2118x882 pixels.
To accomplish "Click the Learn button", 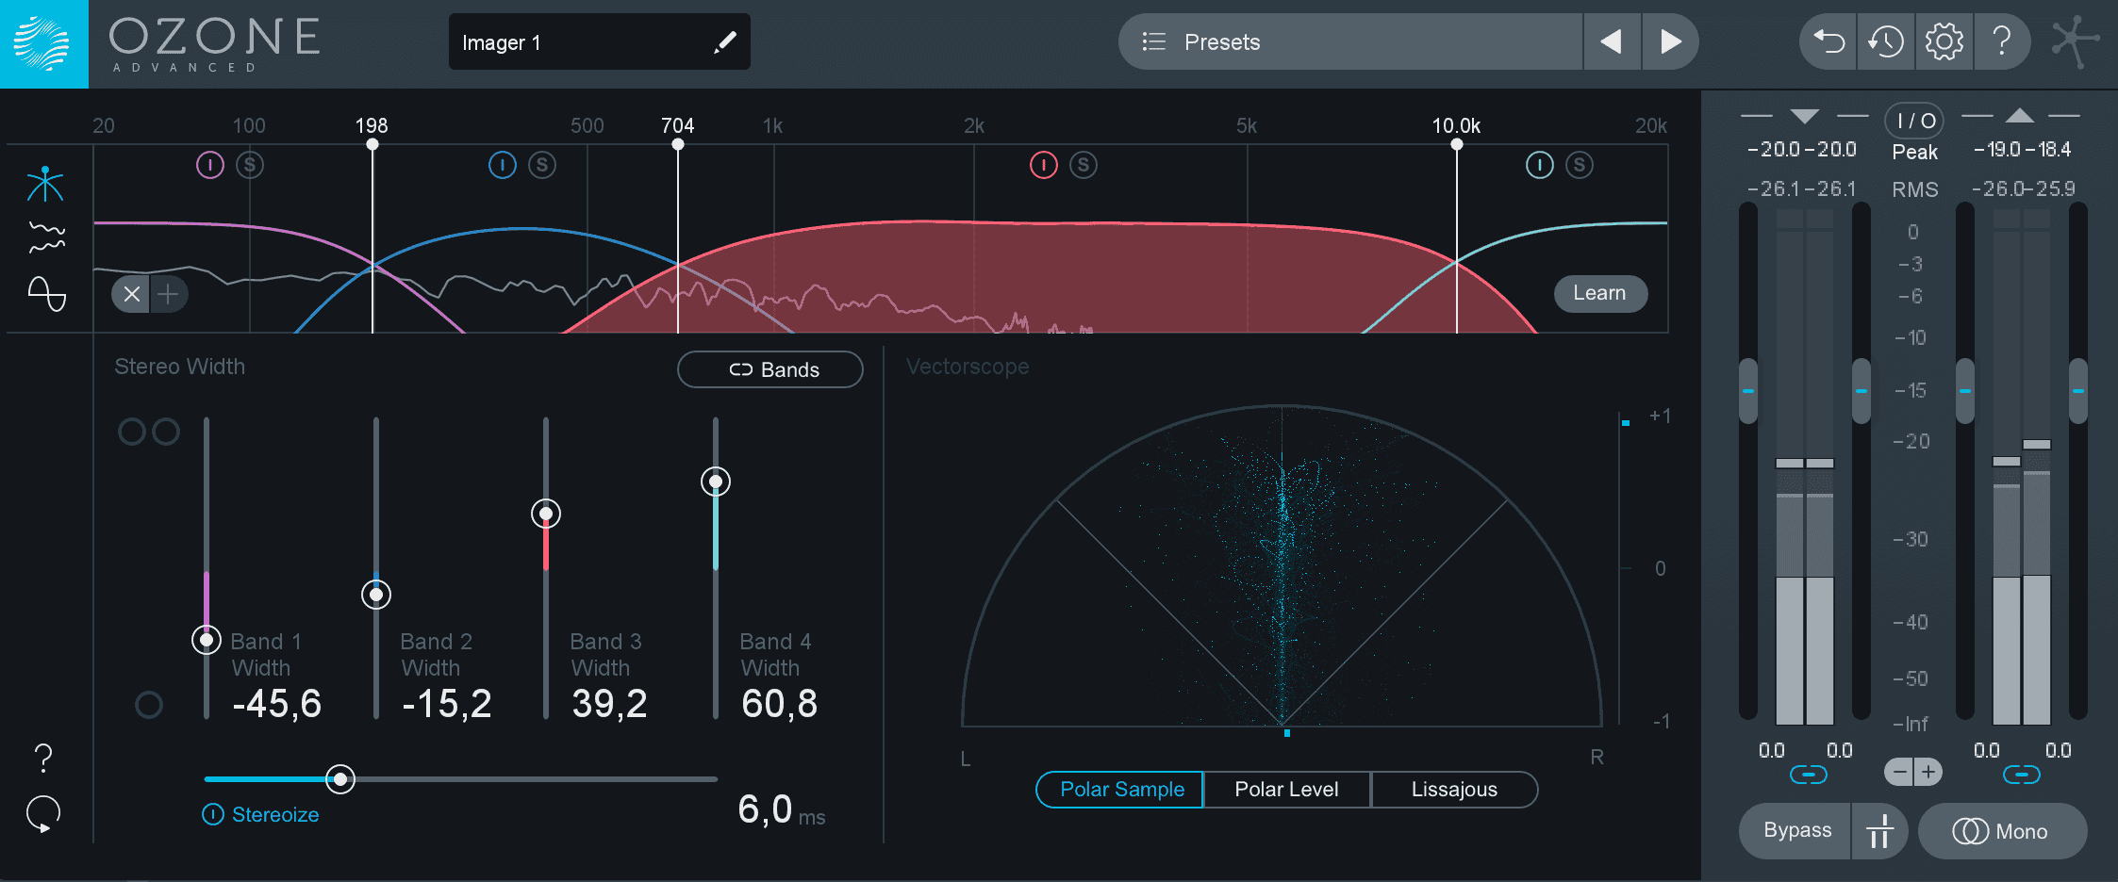I will [1600, 293].
